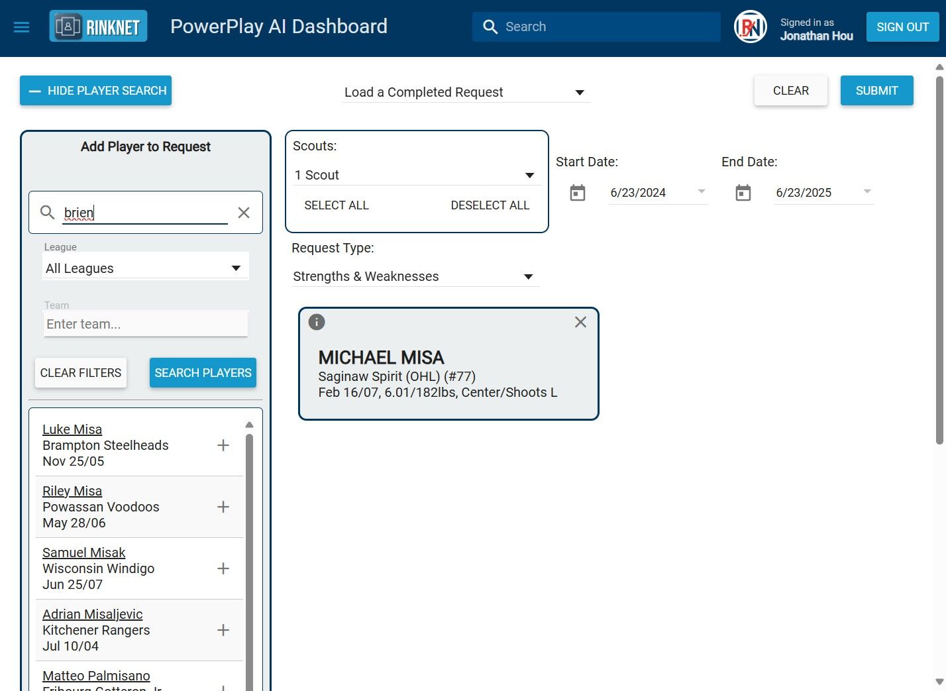Add Samuel Misak to the request

pyautogui.click(x=223, y=568)
